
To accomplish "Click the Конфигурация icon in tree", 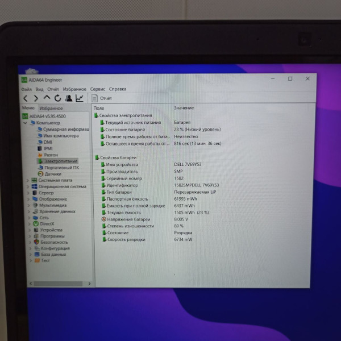I will [x=37, y=248].
